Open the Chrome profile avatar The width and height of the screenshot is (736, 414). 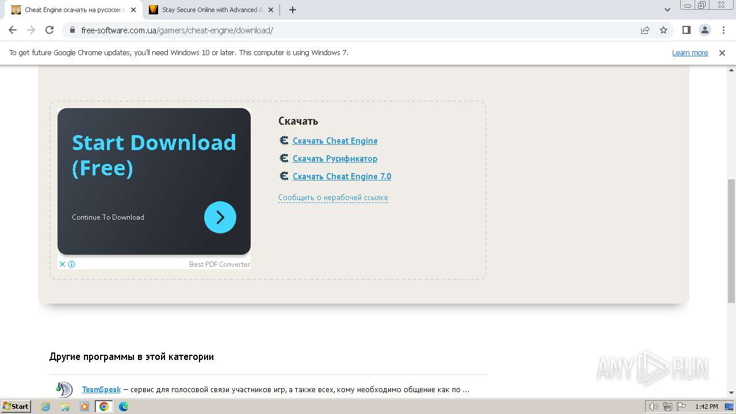704,30
